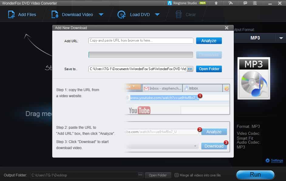286x181 pixels.
Task: Click the Save to browse folder icon
Action: point(190,69)
